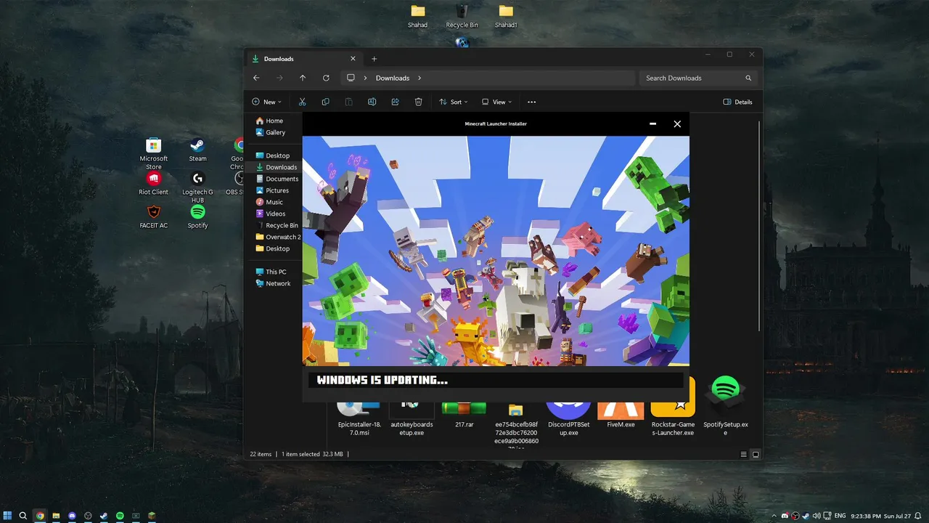
Task: Minimize the Minecraft Launcher Installer window
Action: click(653, 124)
